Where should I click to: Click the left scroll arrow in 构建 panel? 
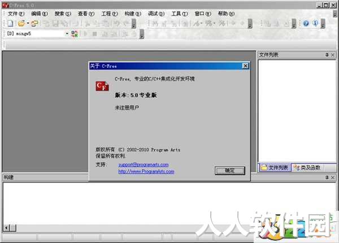coord(6,228)
